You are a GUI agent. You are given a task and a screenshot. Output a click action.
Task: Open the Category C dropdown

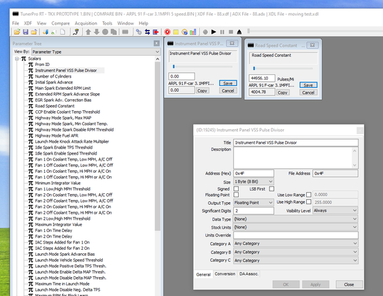pos(296,261)
